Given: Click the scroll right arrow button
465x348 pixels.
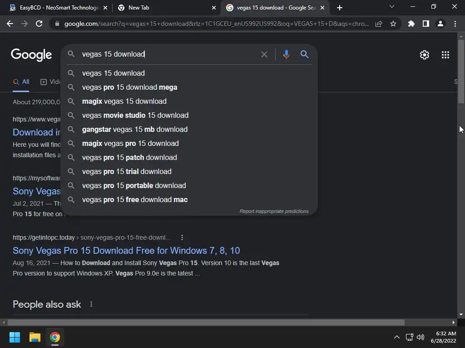Looking at the screenshot, I should click(x=454, y=322).
